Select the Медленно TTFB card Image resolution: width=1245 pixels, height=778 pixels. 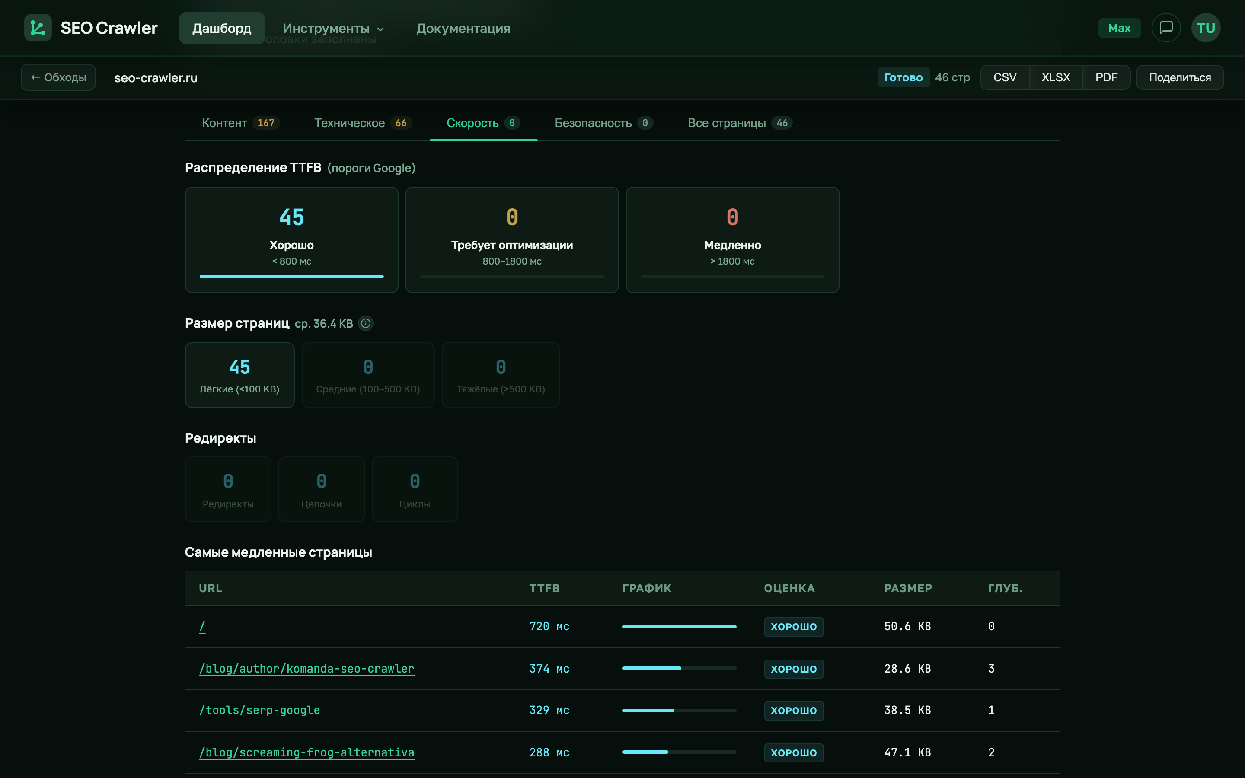[733, 240]
